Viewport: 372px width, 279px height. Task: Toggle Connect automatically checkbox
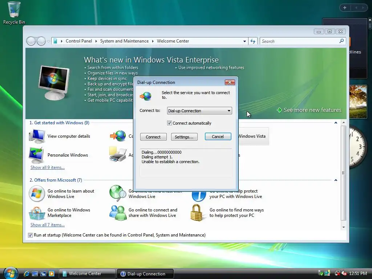point(169,123)
